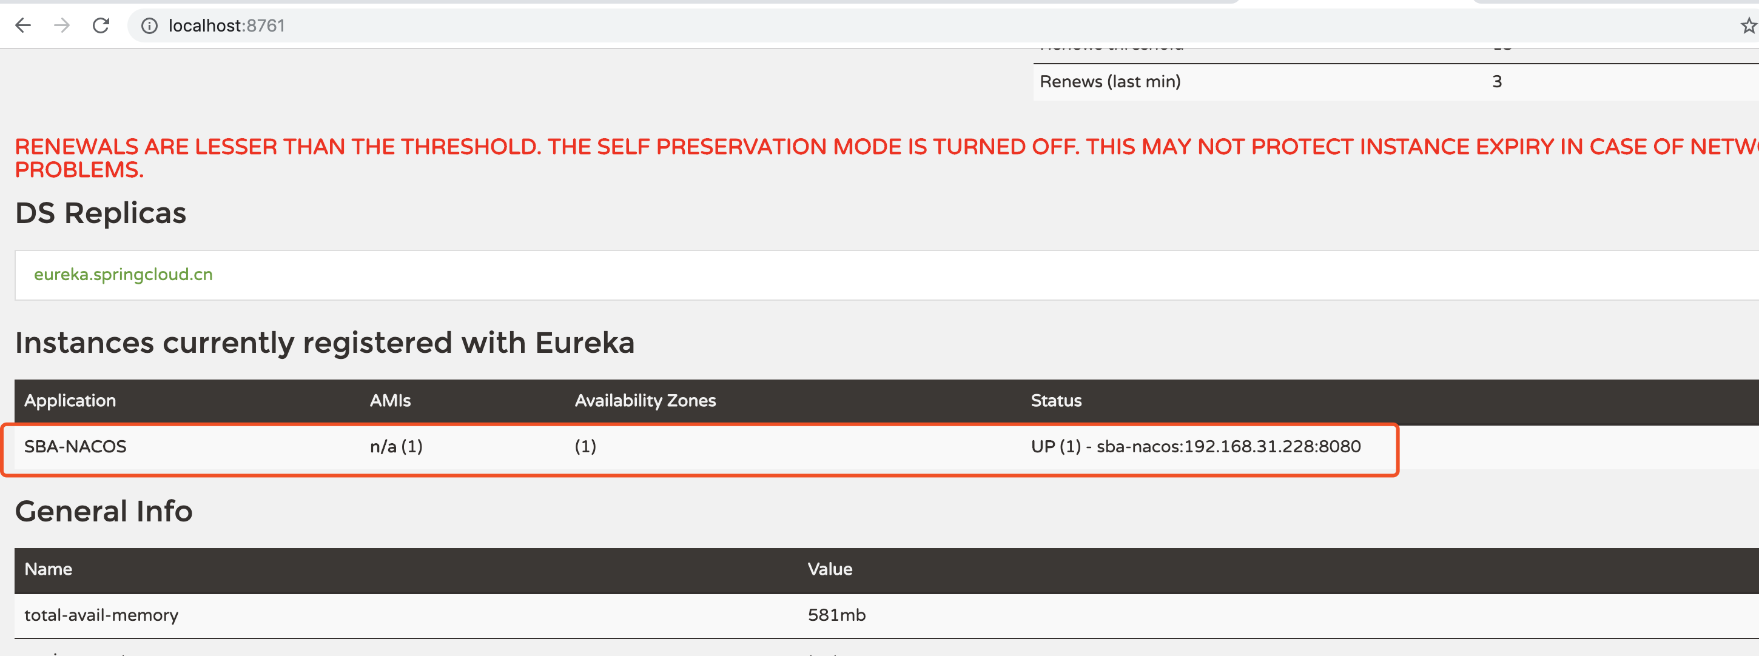
Task: Click the Renews (last min) label
Action: point(1109,82)
